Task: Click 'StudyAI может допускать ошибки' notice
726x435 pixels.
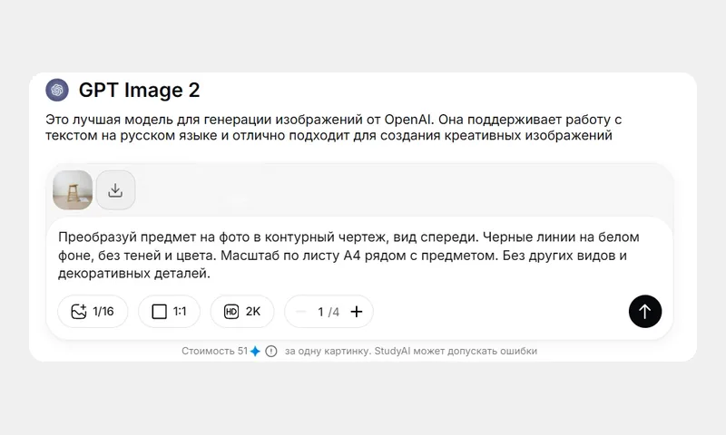Action: pos(456,351)
